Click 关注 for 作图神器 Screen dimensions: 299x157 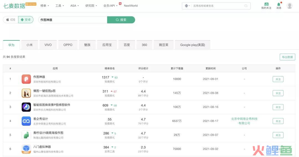[278, 79]
